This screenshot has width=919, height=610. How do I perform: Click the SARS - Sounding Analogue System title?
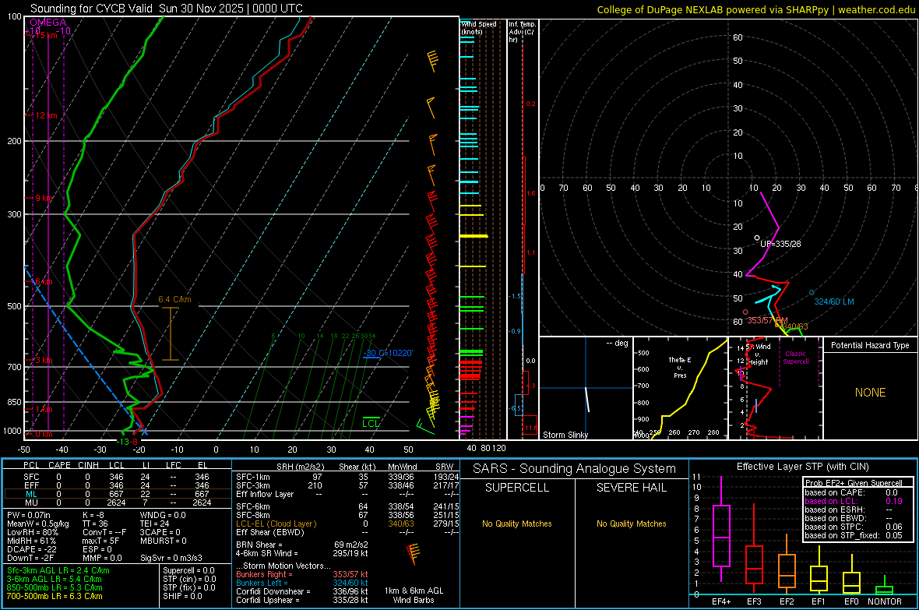pyautogui.click(x=574, y=469)
